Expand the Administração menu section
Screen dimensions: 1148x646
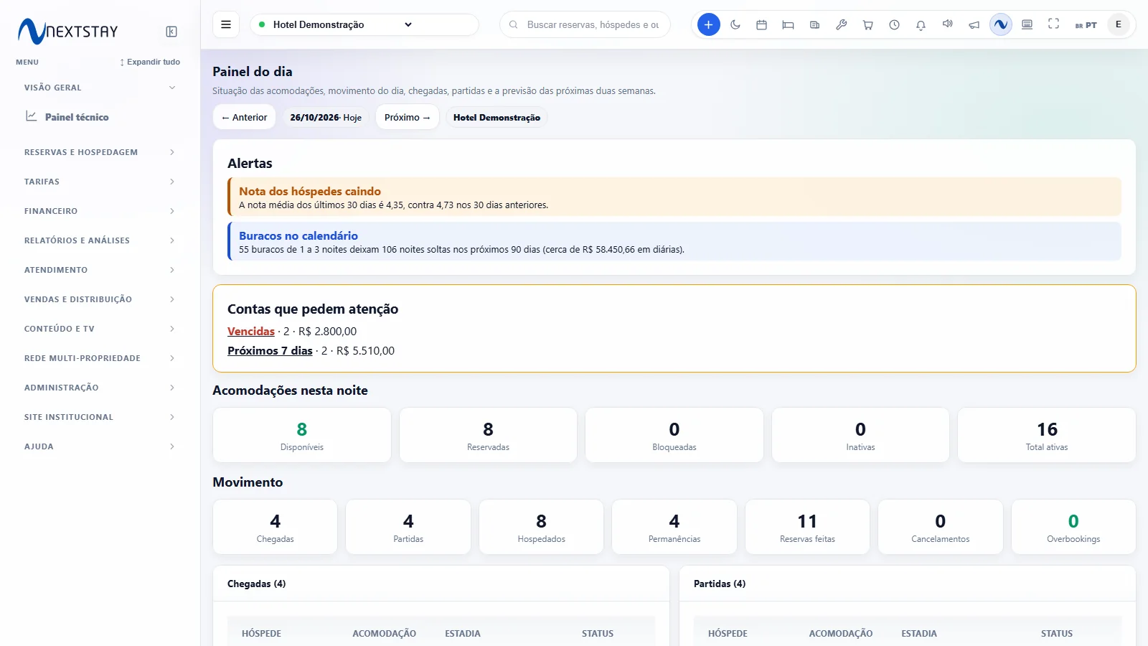click(100, 388)
